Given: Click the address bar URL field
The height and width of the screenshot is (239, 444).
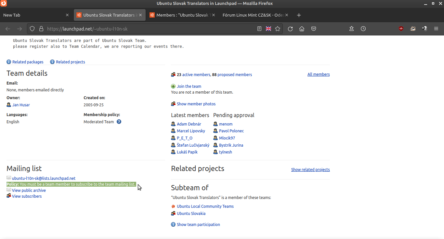Looking at the screenshot, I should pos(146,29).
